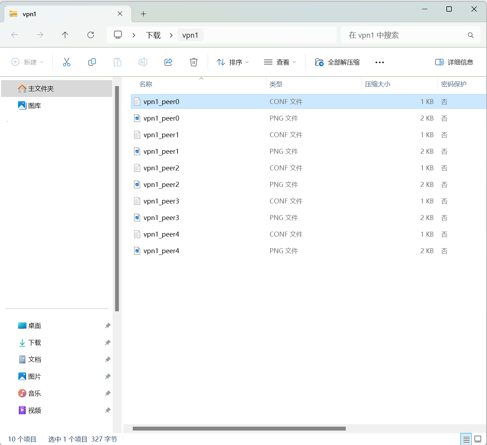Go up one folder with up arrow

[x=65, y=35]
